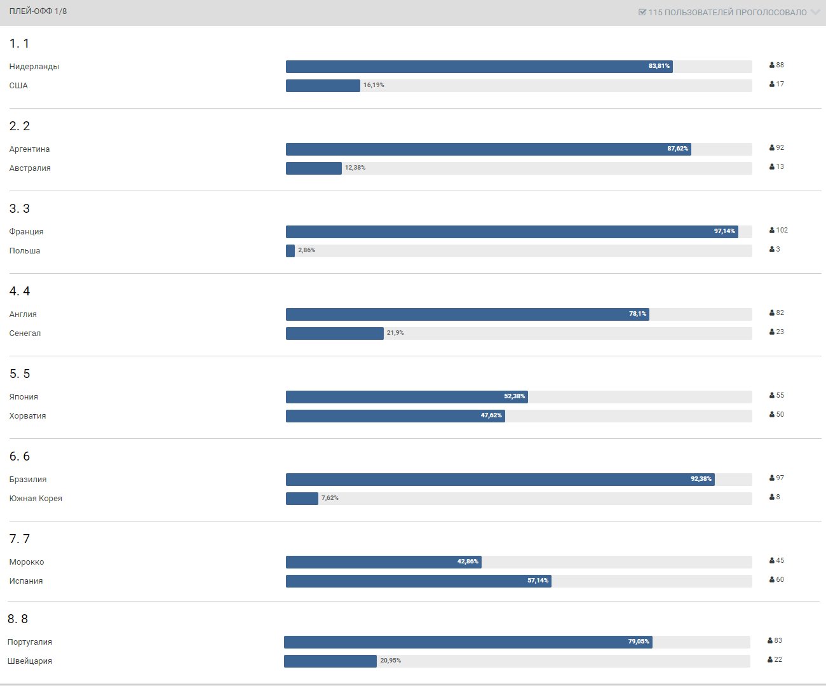Click the checkmark icon before the 115 users voted text
Viewport: 826px width, 686px height.
(x=642, y=12)
